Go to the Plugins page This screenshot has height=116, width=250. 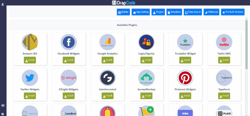pos(158,12)
